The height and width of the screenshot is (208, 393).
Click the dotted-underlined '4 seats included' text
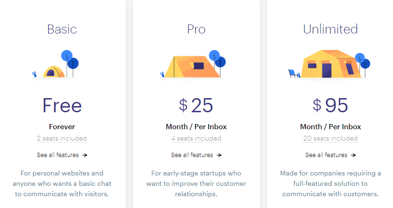(196, 139)
